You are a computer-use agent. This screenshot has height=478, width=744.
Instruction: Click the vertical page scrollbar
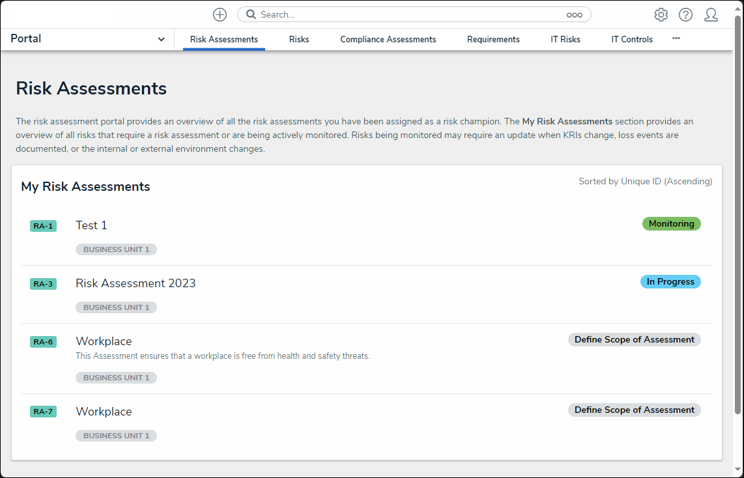point(737,215)
